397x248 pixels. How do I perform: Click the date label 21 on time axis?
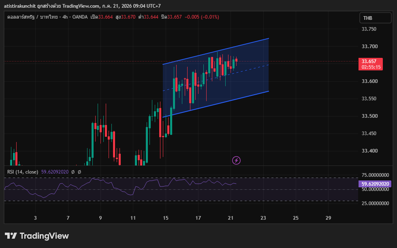coord(231,218)
